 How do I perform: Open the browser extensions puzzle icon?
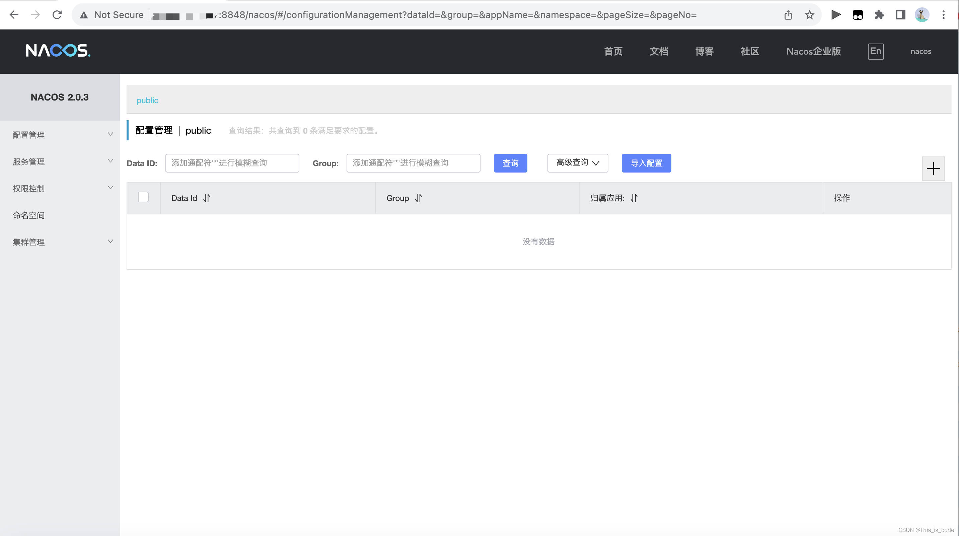[879, 15]
